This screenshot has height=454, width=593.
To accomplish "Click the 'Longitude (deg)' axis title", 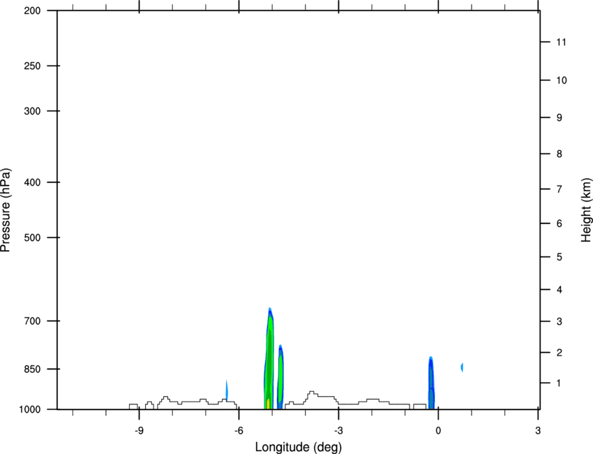I will [x=299, y=447].
